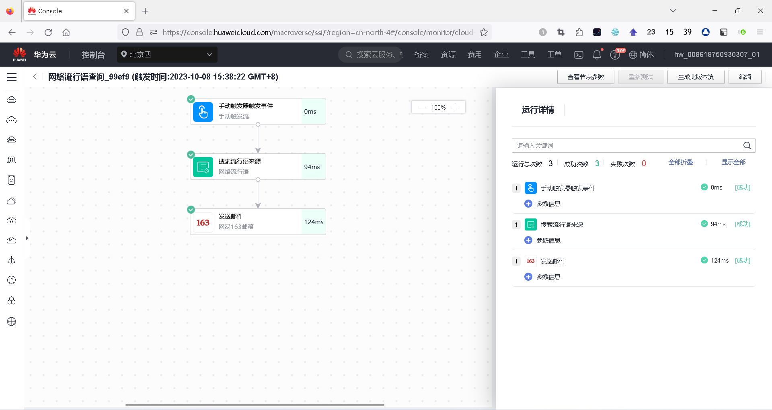Bookmark this page with the star icon
This screenshot has width=772, height=410.
tap(484, 32)
